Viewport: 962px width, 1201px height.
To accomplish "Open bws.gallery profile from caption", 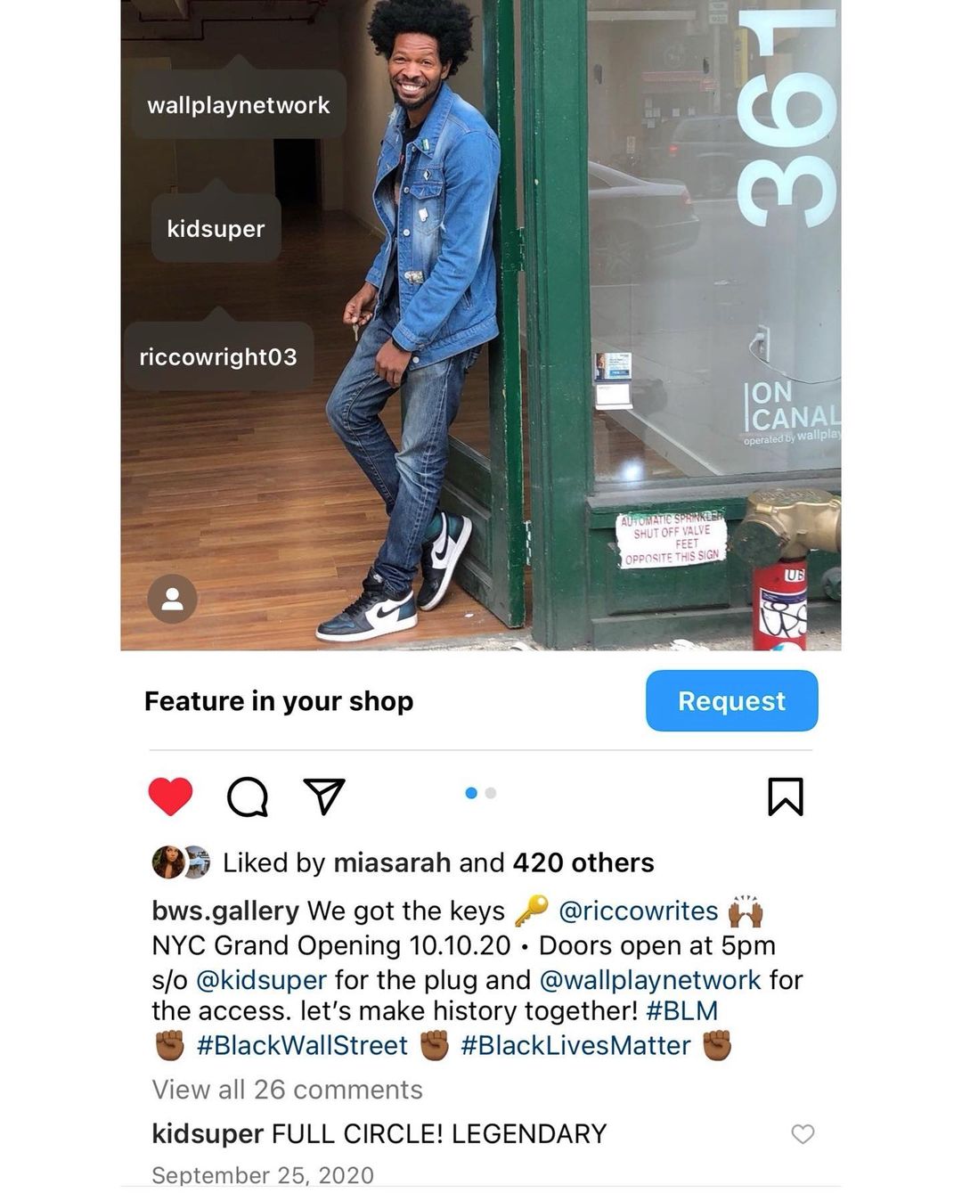I will point(225,911).
